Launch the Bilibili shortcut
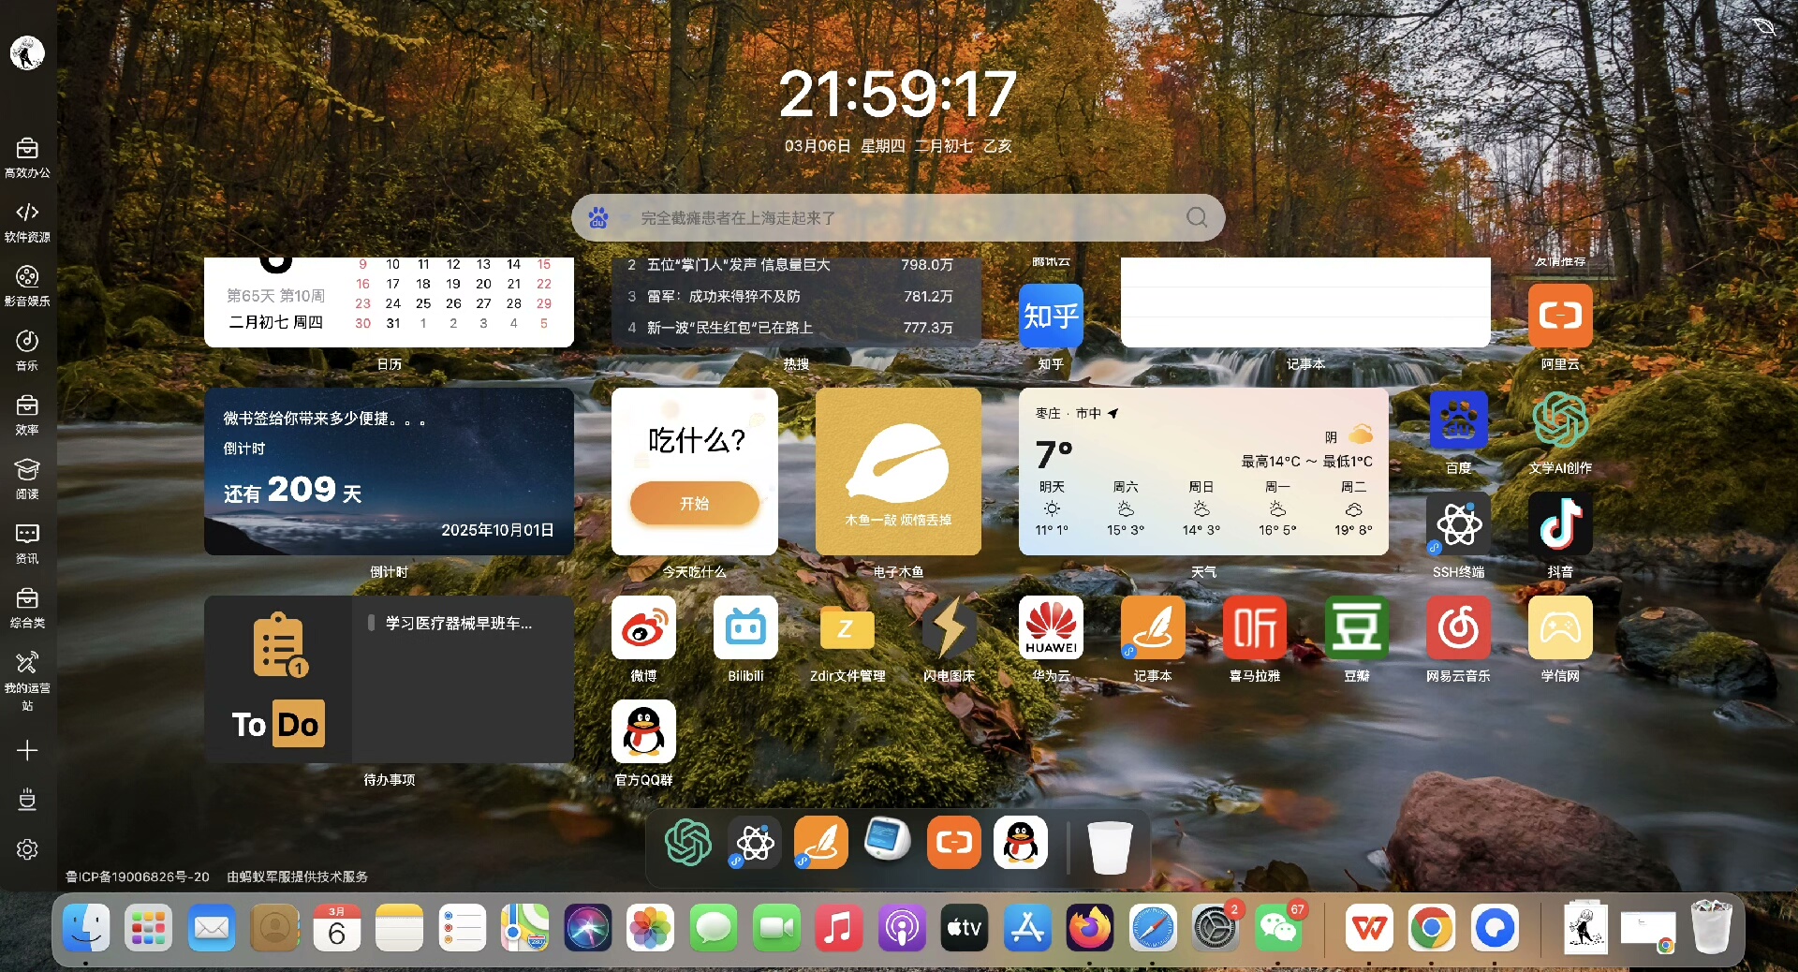This screenshot has width=1798, height=972. (x=745, y=627)
